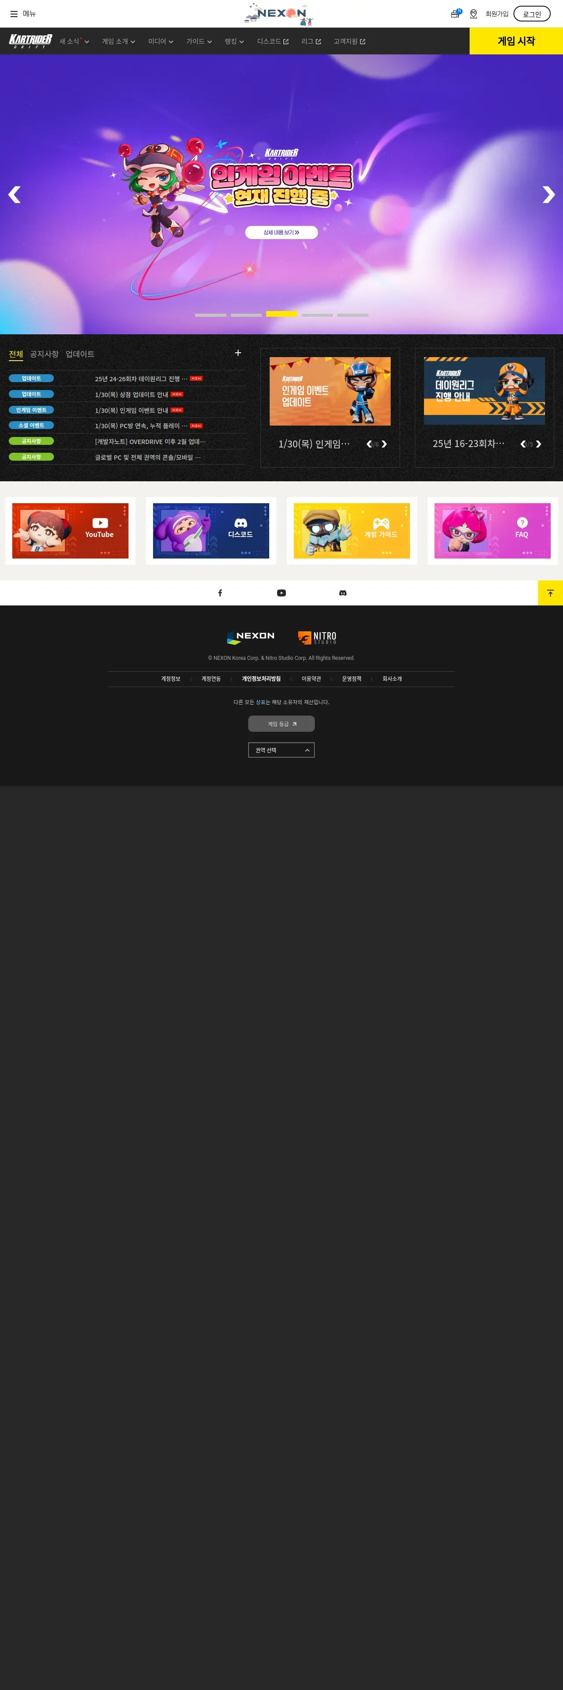Expand the 게임 소개 menu
The image size is (563, 1690).
click(119, 41)
